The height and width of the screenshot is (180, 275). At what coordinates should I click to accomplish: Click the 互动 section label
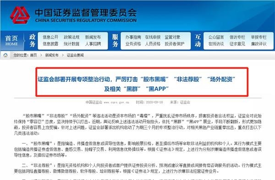(198, 41)
